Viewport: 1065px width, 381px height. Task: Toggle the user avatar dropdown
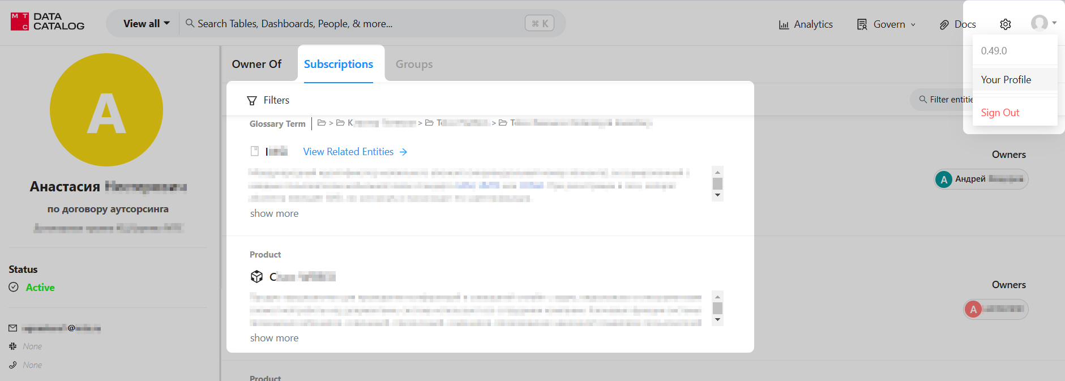[1043, 23]
